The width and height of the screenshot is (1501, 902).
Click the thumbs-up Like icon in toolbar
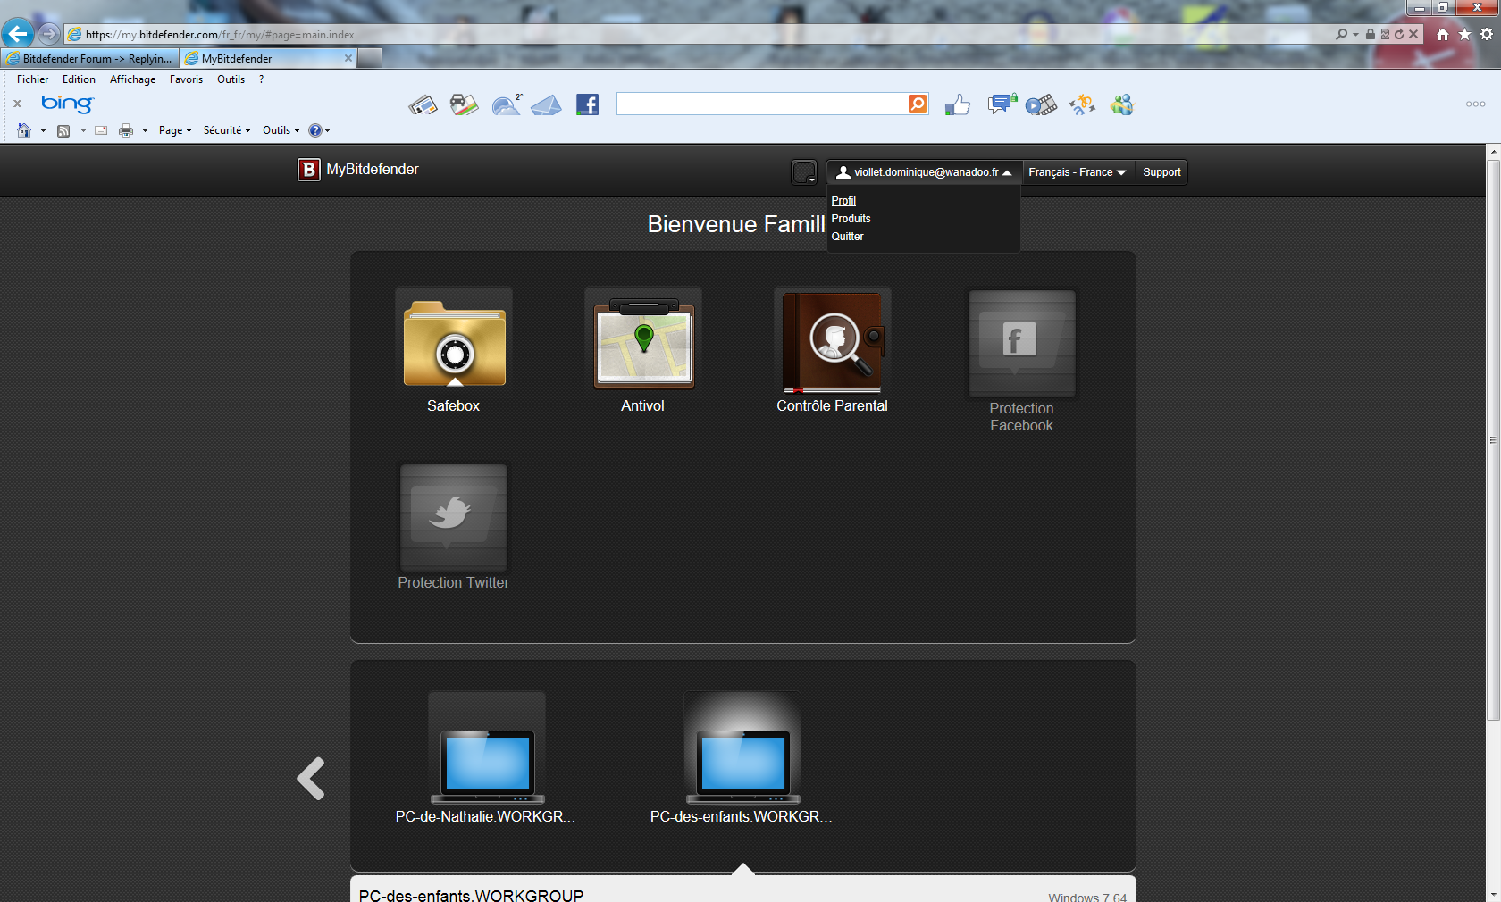click(958, 105)
